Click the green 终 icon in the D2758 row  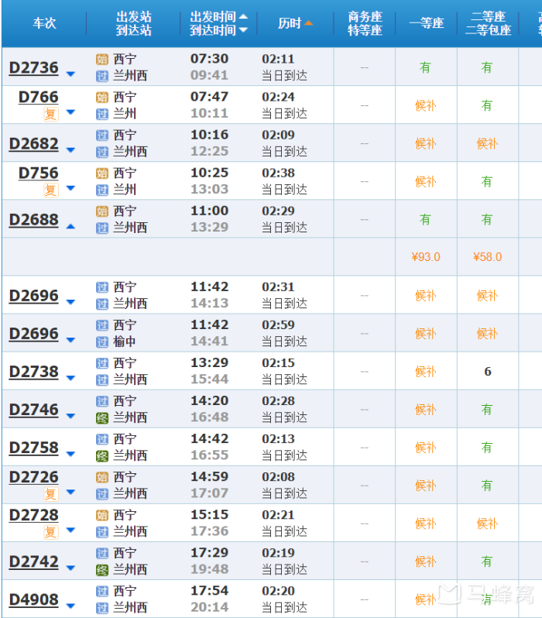pos(102,456)
